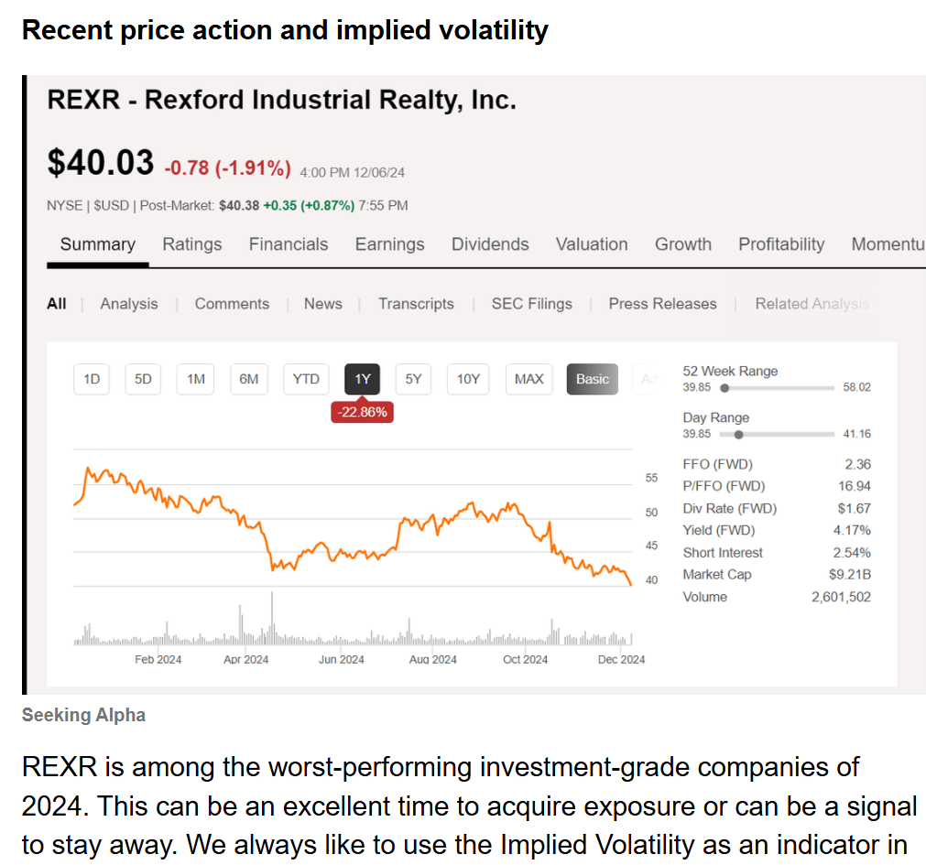View SEC Filings for REXR
Screen dimensions: 926x865
pyautogui.click(x=531, y=303)
